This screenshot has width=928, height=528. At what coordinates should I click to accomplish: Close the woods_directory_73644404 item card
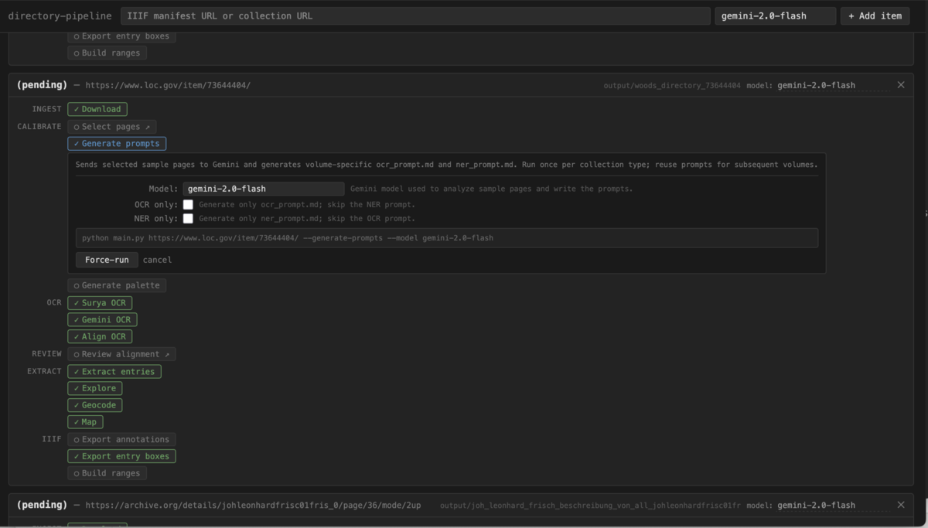tap(900, 85)
